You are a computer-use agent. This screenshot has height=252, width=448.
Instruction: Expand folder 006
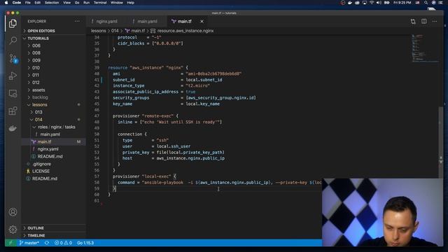(36, 45)
